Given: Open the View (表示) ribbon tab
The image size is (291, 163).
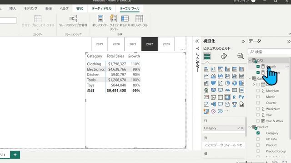Looking at the screenshot, I should [49, 9].
